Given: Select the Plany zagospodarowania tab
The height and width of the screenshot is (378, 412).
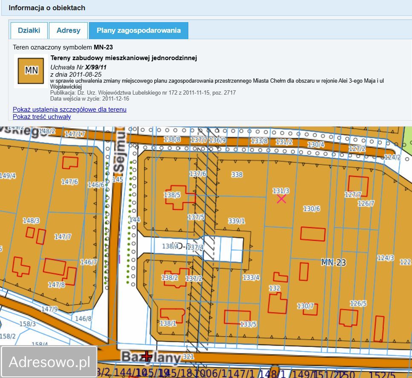Looking at the screenshot, I should click(x=138, y=31).
